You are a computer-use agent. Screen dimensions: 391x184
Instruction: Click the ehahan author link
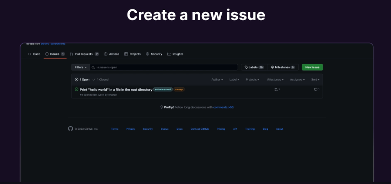[113, 95]
